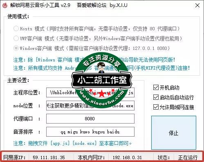This screenshot has height=162, width=204.
Task: Close the unlock tool window
Action: (197, 5)
